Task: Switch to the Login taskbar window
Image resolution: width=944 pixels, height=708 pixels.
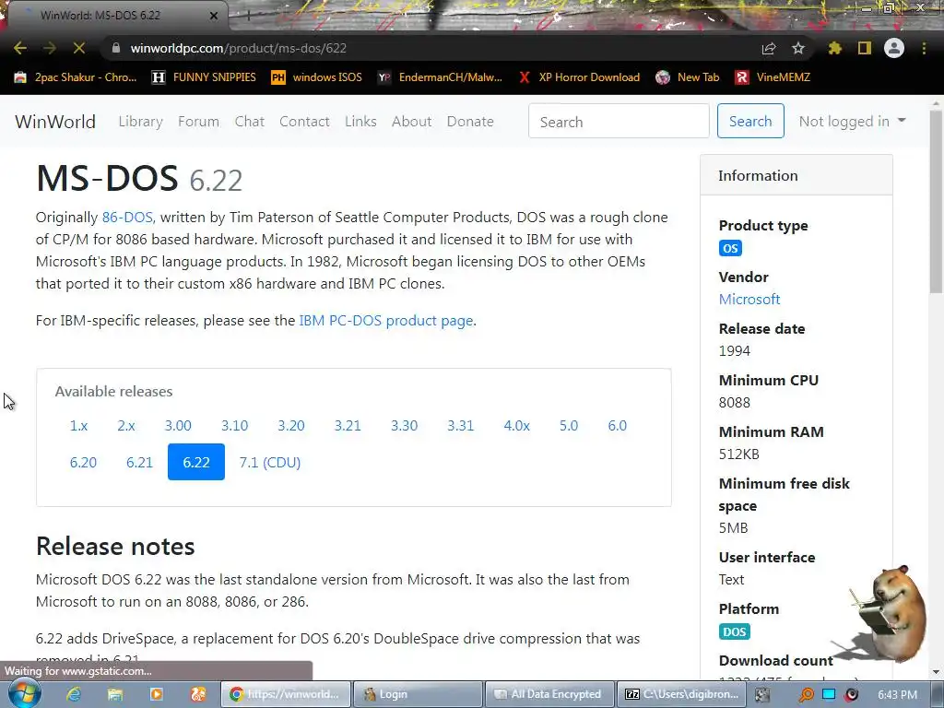Action: pos(418,694)
